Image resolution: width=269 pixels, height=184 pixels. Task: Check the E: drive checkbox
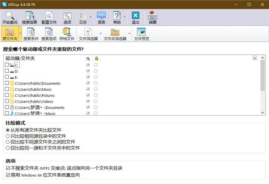click(x=7, y=77)
